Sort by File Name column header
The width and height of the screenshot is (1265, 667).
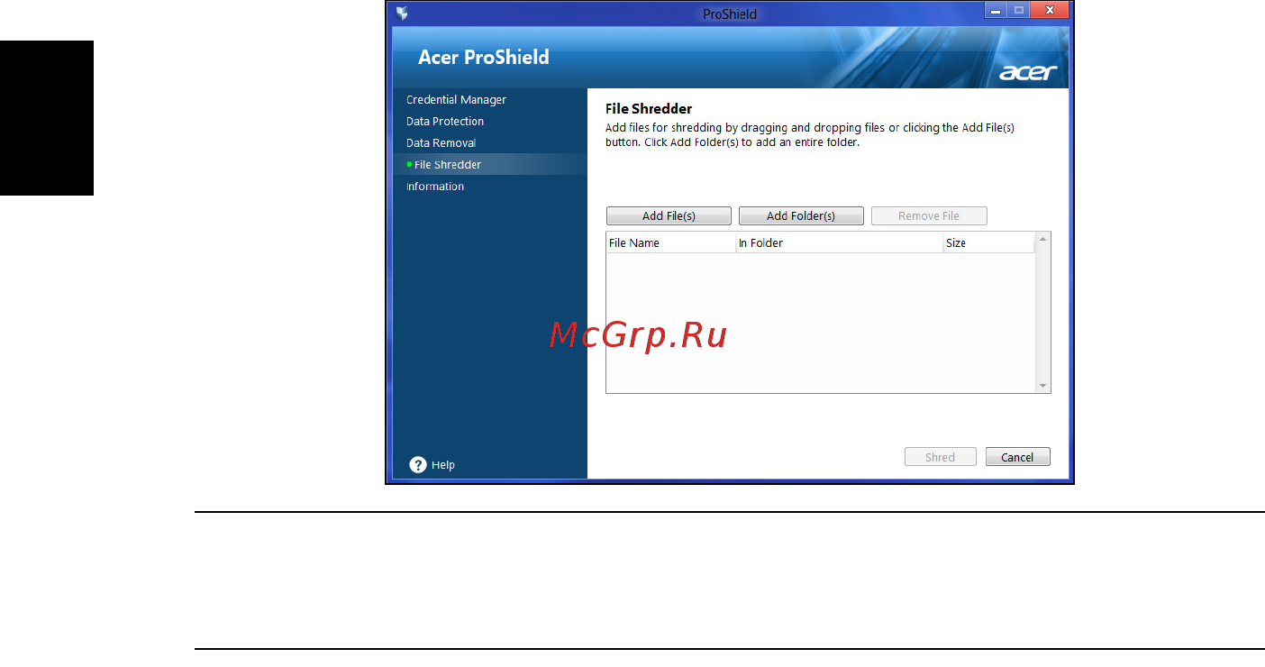(670, 243)
